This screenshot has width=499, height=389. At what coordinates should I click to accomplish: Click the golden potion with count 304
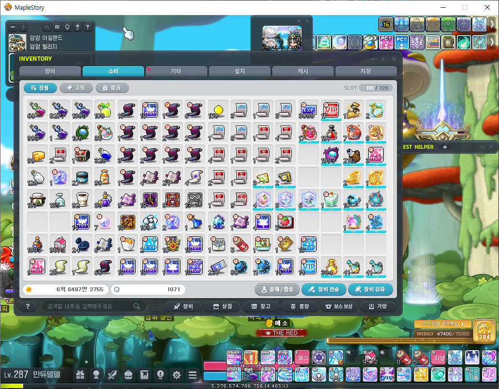pos(331,266)
